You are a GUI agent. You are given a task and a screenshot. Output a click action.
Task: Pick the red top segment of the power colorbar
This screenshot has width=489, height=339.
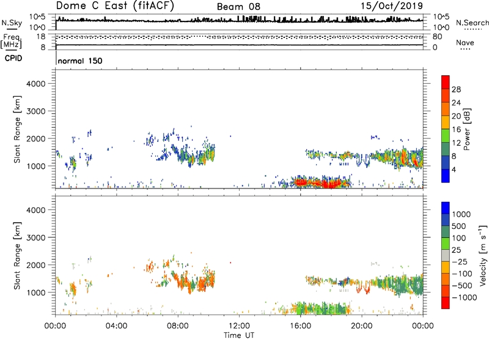tap(446, 83)
